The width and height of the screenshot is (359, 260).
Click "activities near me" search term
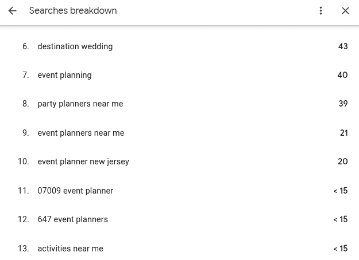coord(70,249)
